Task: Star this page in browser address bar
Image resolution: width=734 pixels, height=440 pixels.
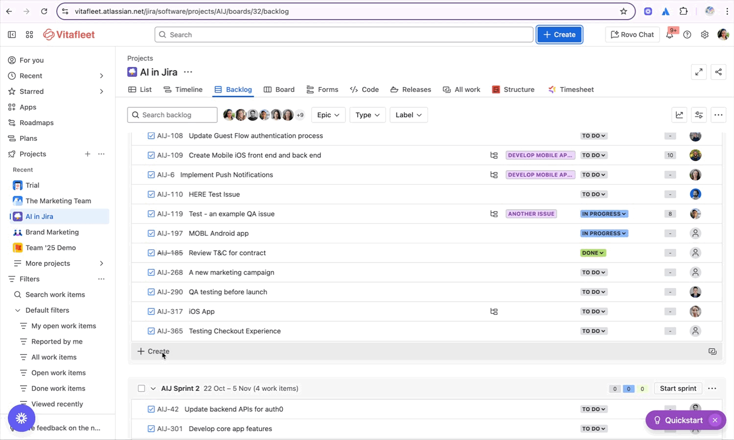Action: (623, 11)
